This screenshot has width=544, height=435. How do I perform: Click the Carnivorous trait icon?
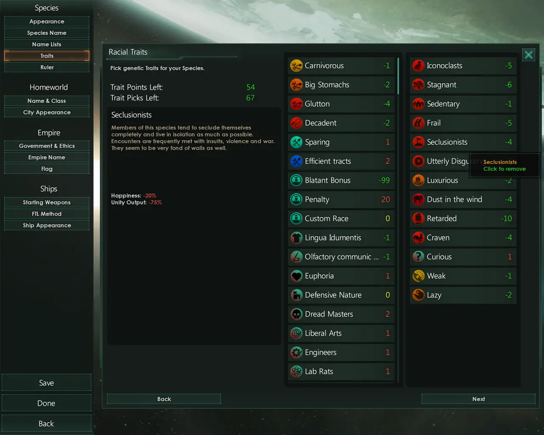tap(296, 66)
